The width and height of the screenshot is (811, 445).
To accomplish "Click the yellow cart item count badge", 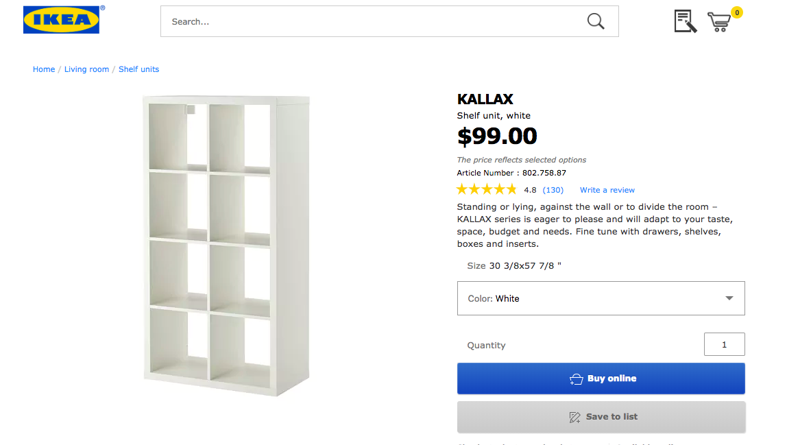I will point(736,12).
